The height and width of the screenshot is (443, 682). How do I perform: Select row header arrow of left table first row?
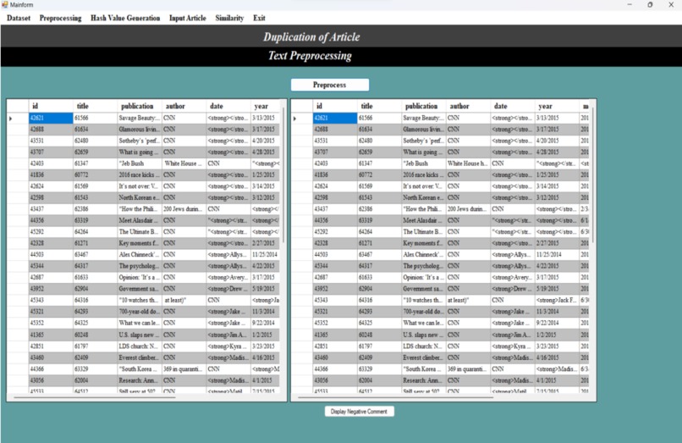18,118
